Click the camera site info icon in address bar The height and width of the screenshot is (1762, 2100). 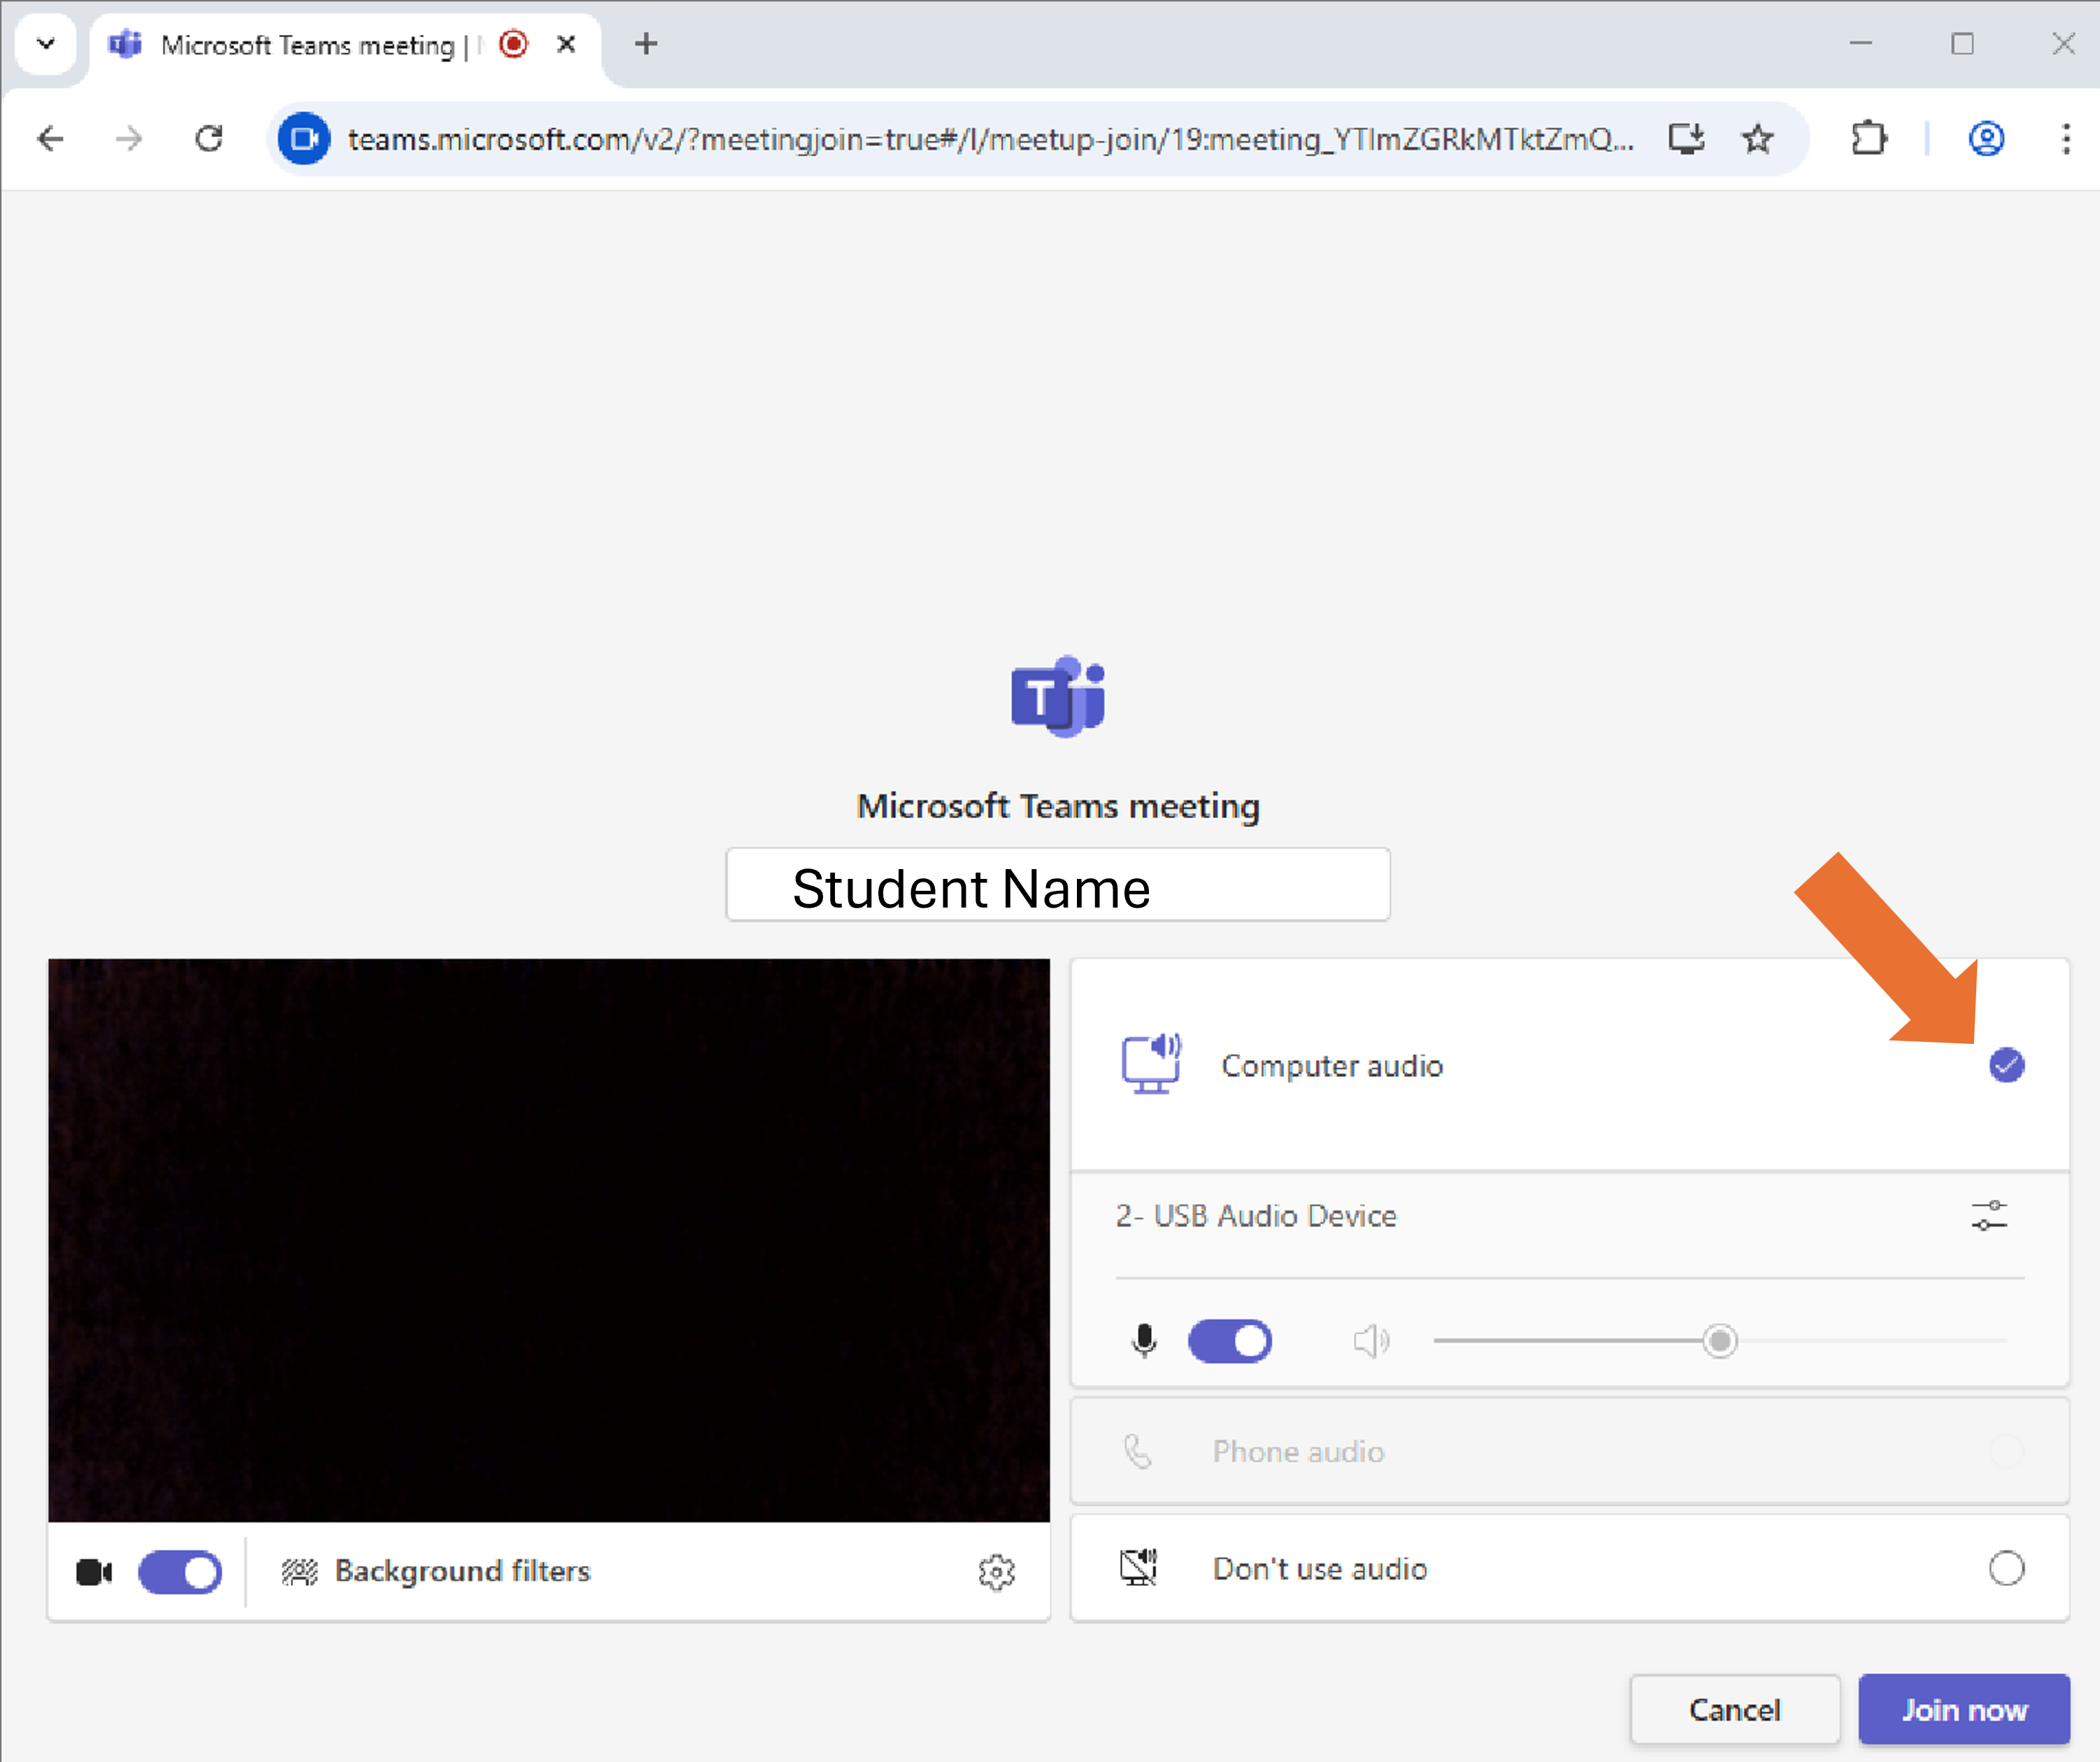(304, 138)
